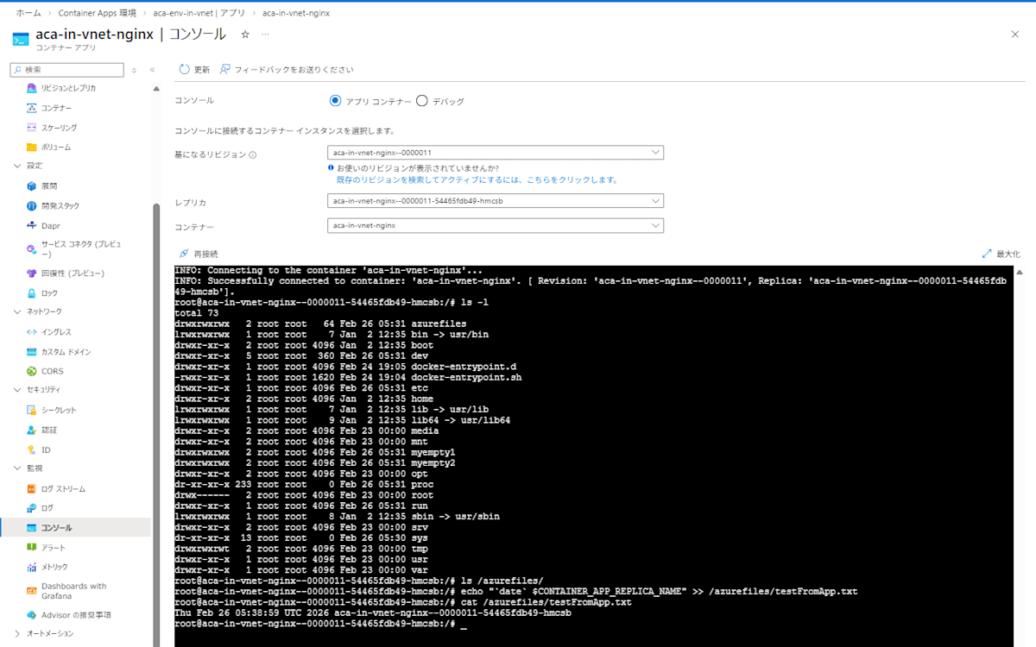This screenshot has width=1036, height=647.
Task: Click the 最大化 maximize console button
Action: point(1001,254)
